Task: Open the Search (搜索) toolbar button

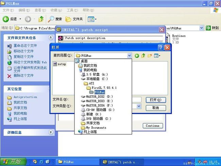Action: click(x=55, y=19)
